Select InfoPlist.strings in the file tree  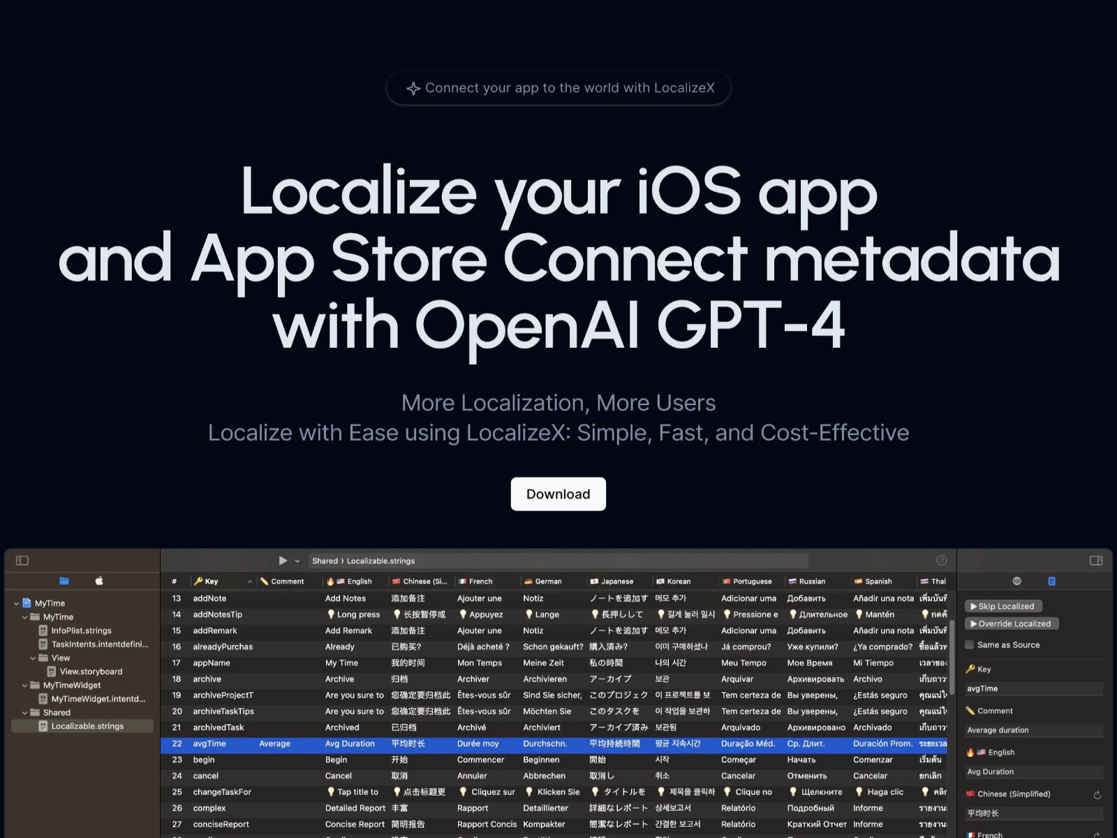(x=81, y=631)
